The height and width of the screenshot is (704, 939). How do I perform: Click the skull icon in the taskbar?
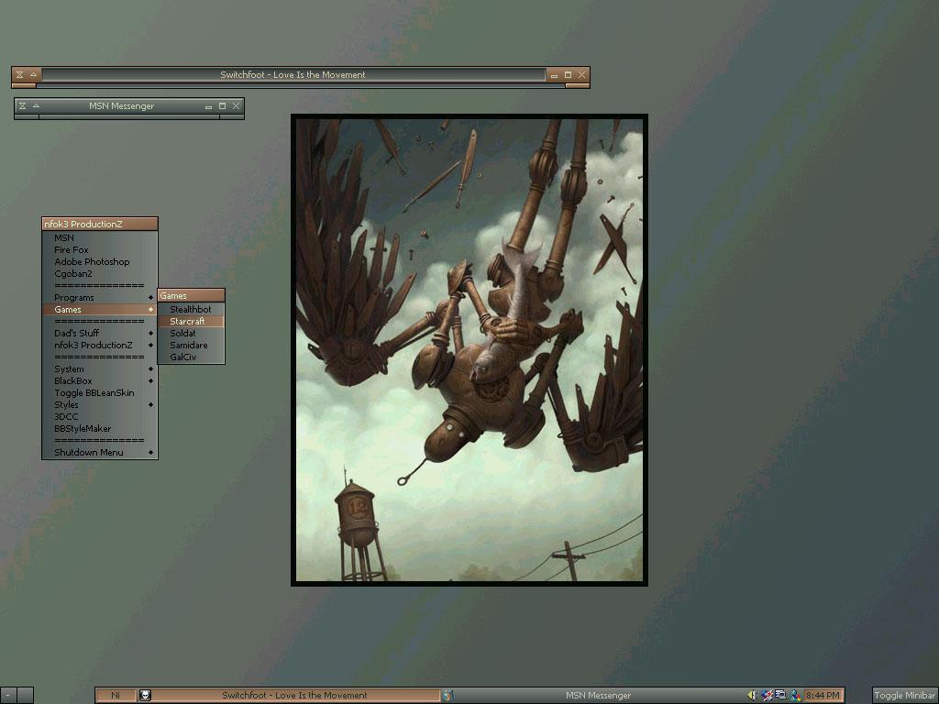point(145,695)
